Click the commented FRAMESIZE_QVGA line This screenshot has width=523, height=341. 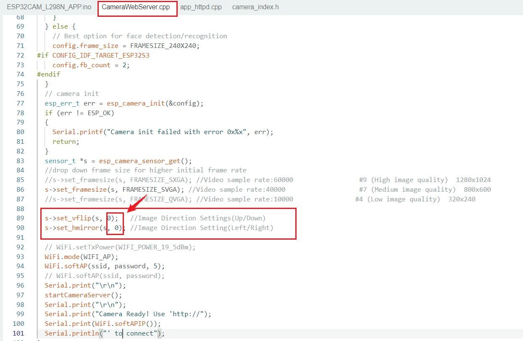(x=169, y=199)
